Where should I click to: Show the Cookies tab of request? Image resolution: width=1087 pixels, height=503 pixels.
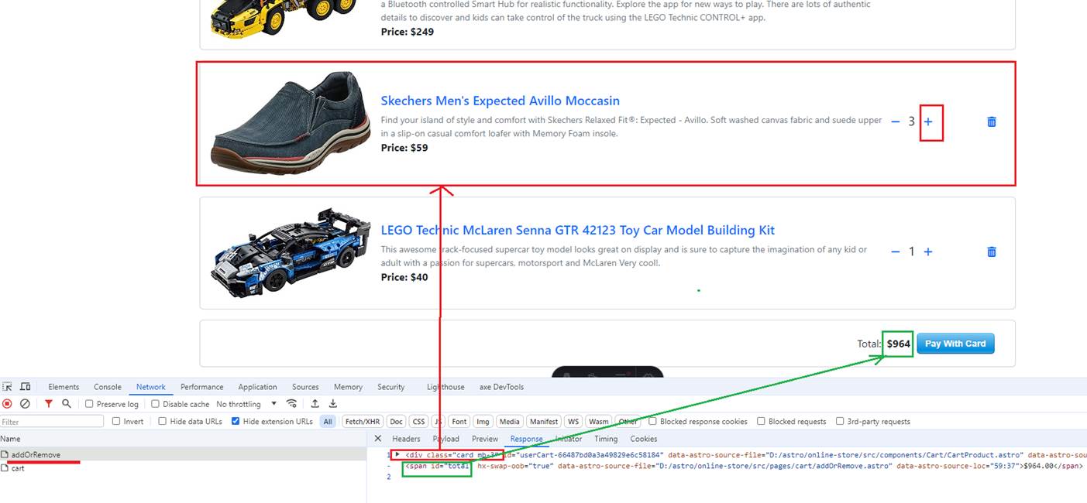point(644,439)
